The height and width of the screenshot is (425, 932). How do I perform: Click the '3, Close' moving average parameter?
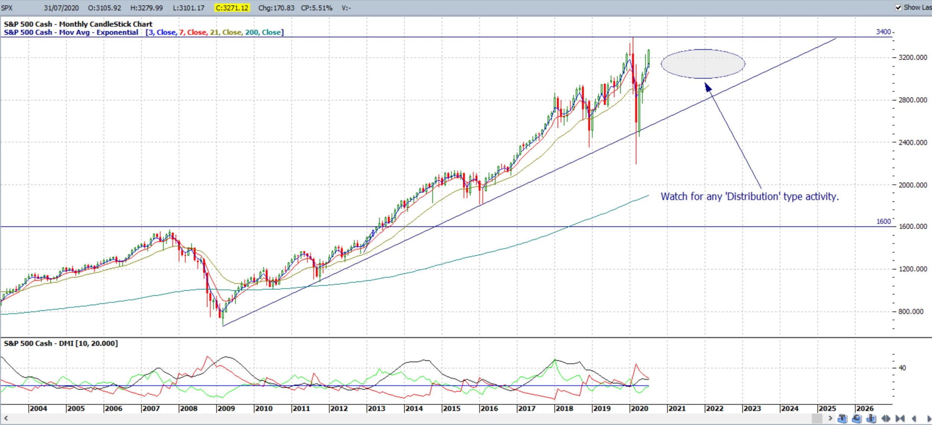(x=162, y=32)
